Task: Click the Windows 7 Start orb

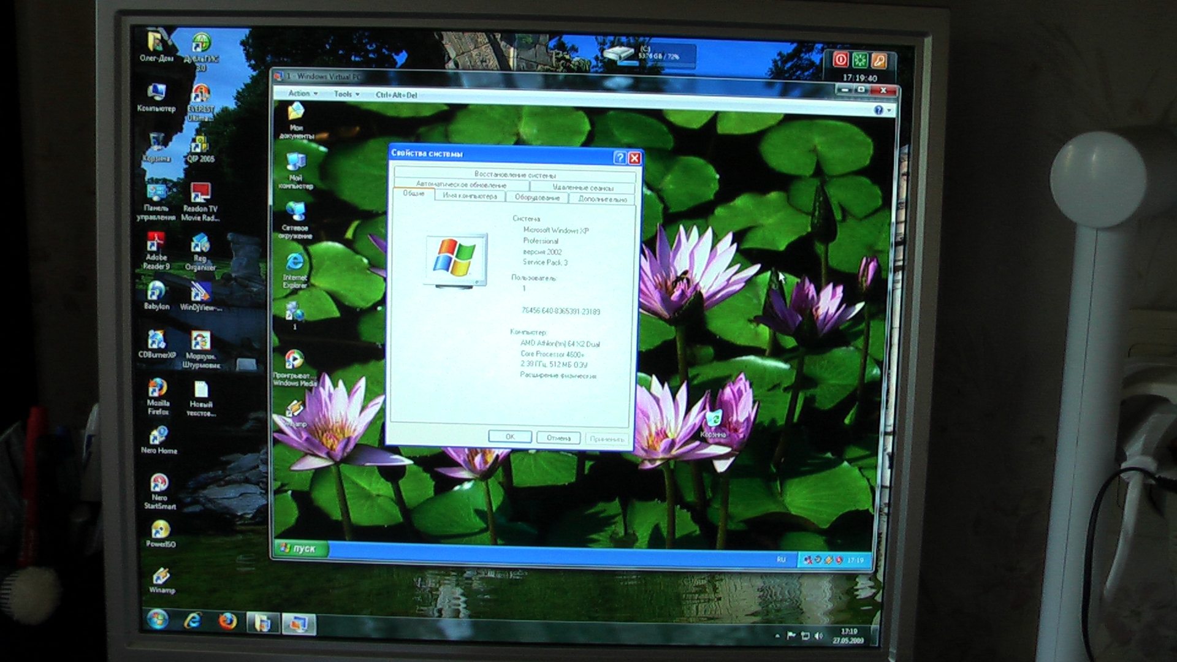Action: (x=158, y=620)
